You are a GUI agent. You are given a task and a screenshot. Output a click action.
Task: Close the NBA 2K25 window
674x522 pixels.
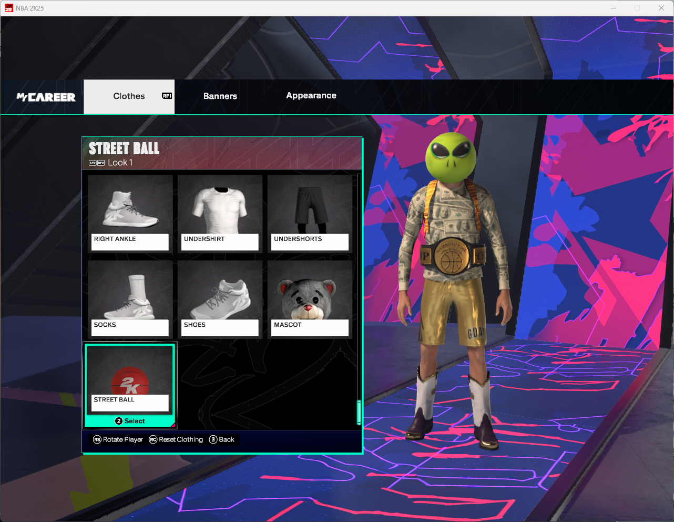click(661, 8)
